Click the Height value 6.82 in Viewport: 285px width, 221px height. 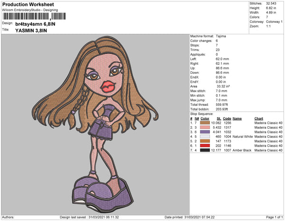(271, 8)
